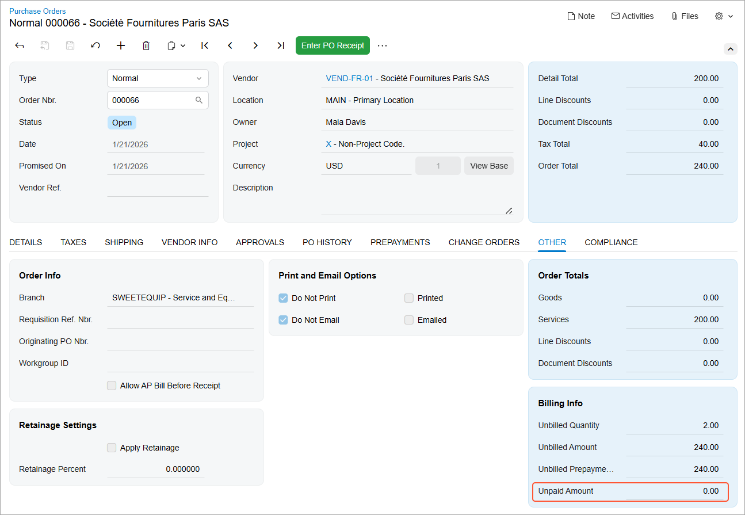Click the Owner Maia Davis value

pos(346,122)
